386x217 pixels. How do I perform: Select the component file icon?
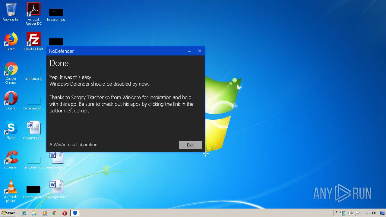(33, 163)
